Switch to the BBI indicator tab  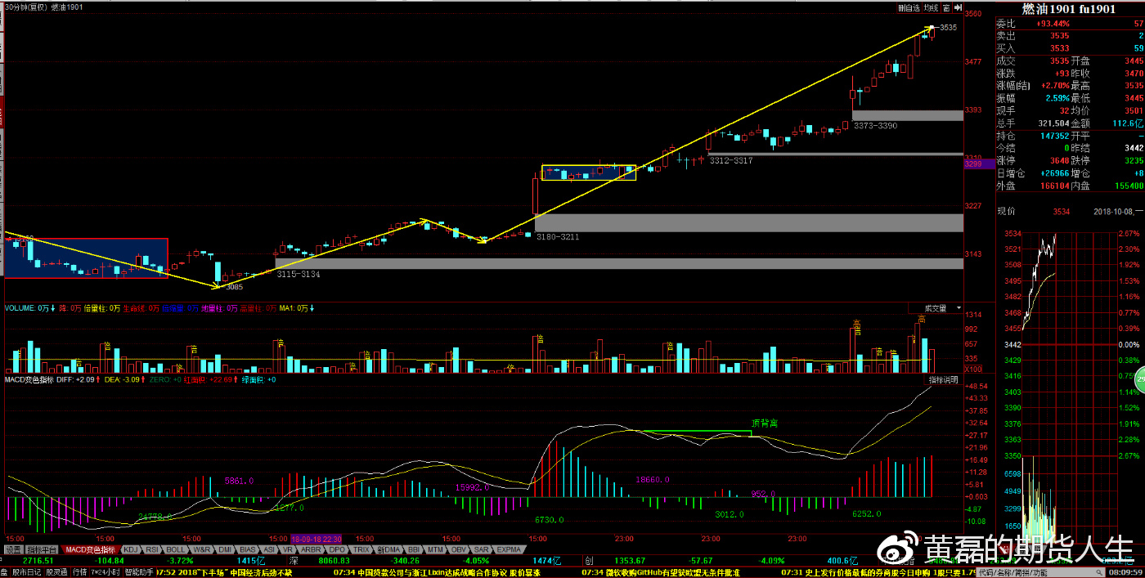414,549
